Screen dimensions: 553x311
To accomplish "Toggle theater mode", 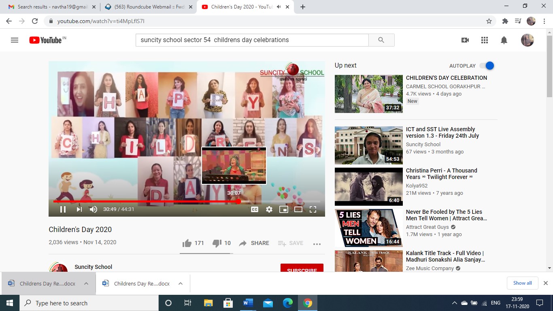I will (298, 209).
